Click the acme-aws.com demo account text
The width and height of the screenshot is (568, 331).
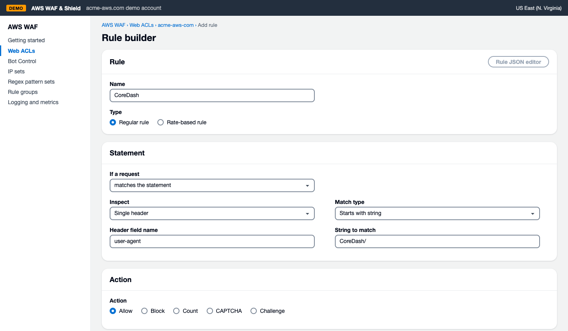pos(124,8)
